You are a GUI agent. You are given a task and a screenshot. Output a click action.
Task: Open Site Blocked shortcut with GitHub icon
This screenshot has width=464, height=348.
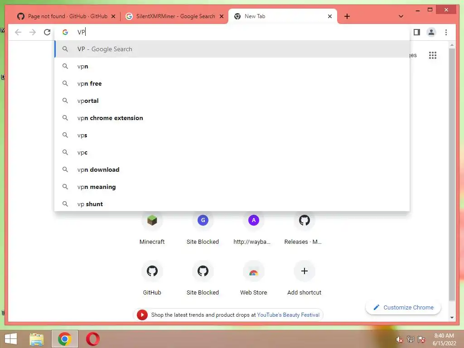[203, 278]
